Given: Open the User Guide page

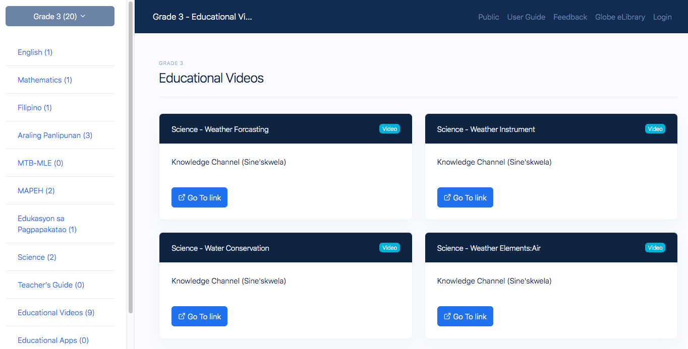Looking at the screenshot, I should [526, 17].
